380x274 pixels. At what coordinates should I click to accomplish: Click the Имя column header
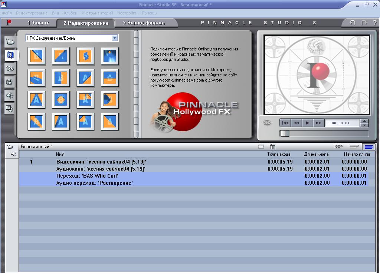60,154
